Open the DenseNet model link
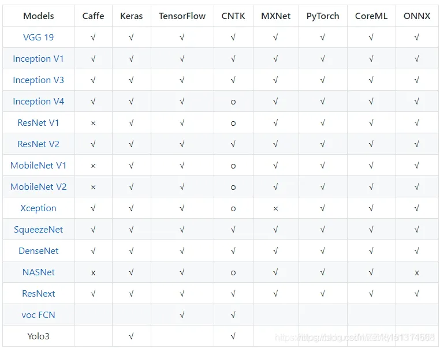The height and width of the screenshot is (348, 440). pos(39,250)
